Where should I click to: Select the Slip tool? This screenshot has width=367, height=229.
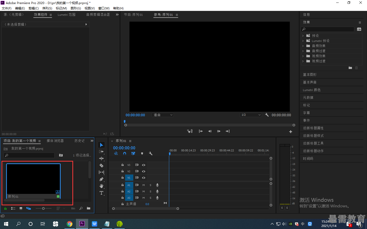(101, 172)
